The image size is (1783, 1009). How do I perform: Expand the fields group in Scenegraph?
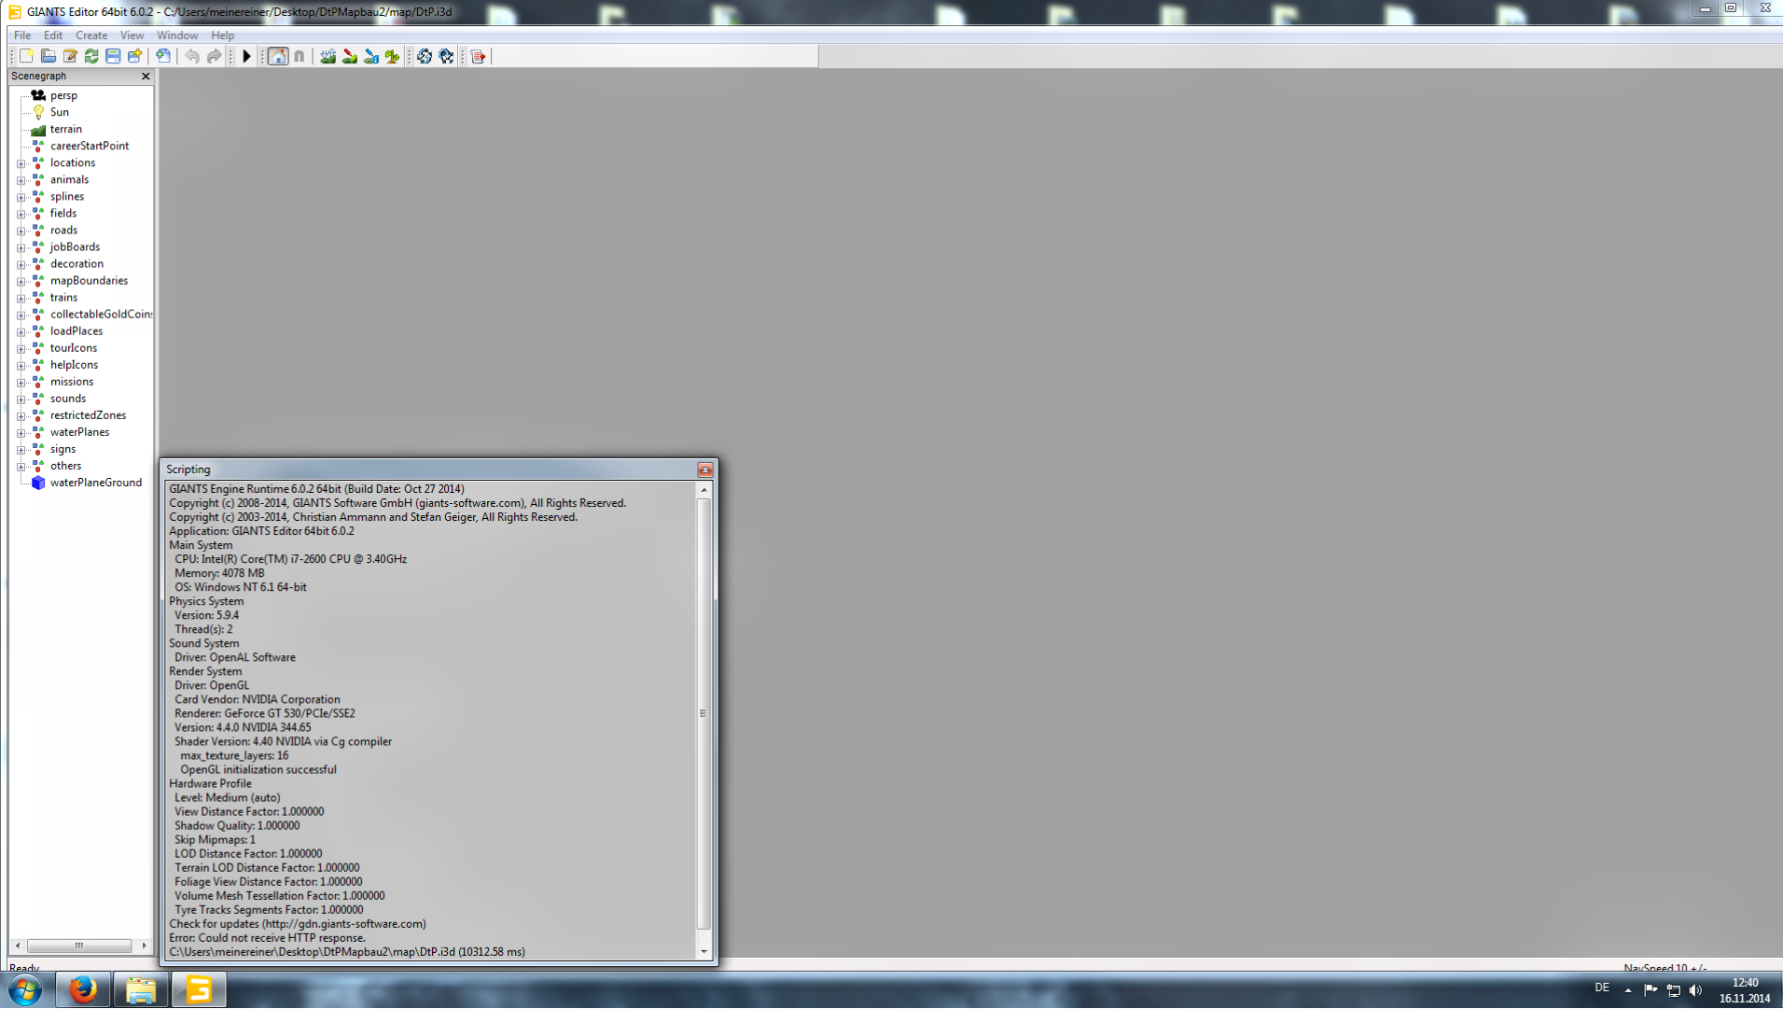21,214
